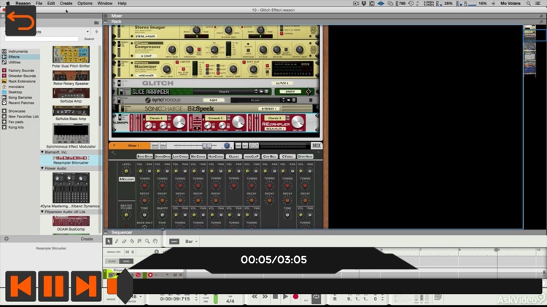
Task: Open Rack Extensions folder icon
Action: [4, 81]
